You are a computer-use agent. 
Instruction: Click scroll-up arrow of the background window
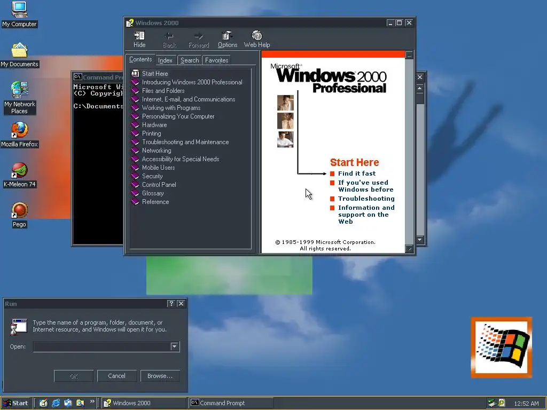[420, 88]
